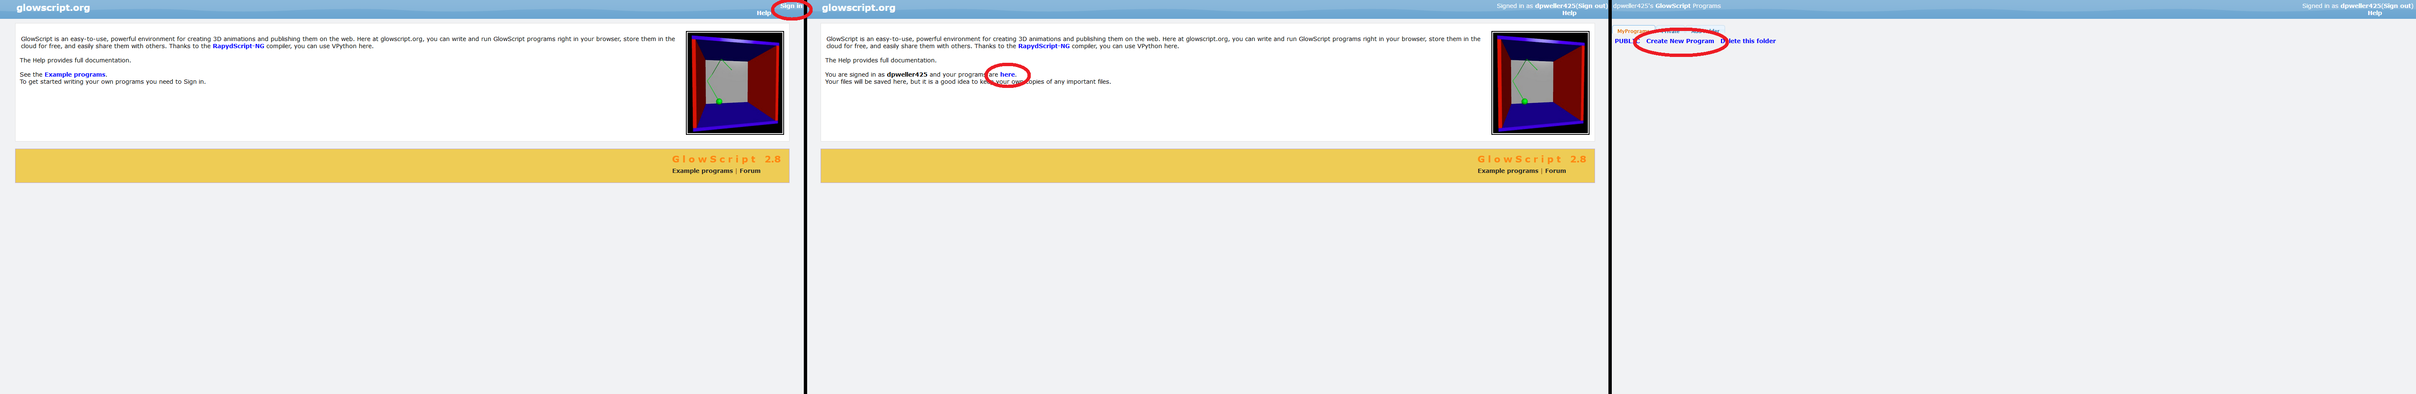2416x394 pixels.
Task: Click the GlowScript link in the programs page header
Action: (1672, 5)
